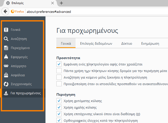Enable Αναζήτηση για κείμενο μόλις ξεκινήσει πληκτρολόγηση
The width and height of the screenshot is (168, 123).
tap(59, 77)
